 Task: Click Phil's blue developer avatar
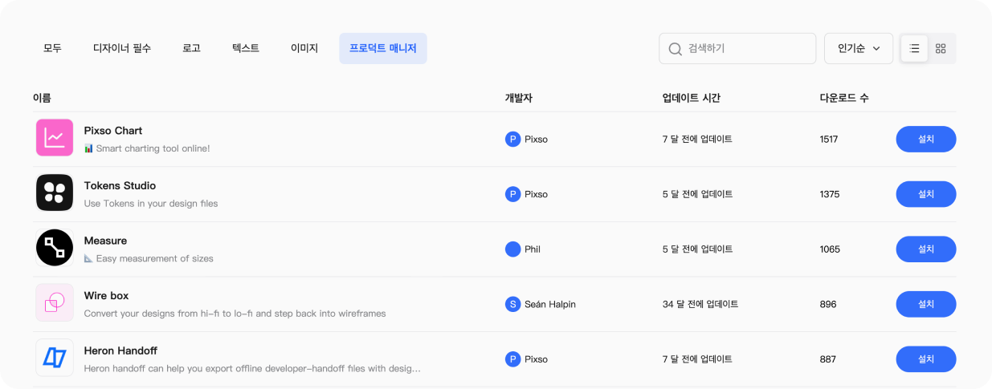[x=512, y=249]
